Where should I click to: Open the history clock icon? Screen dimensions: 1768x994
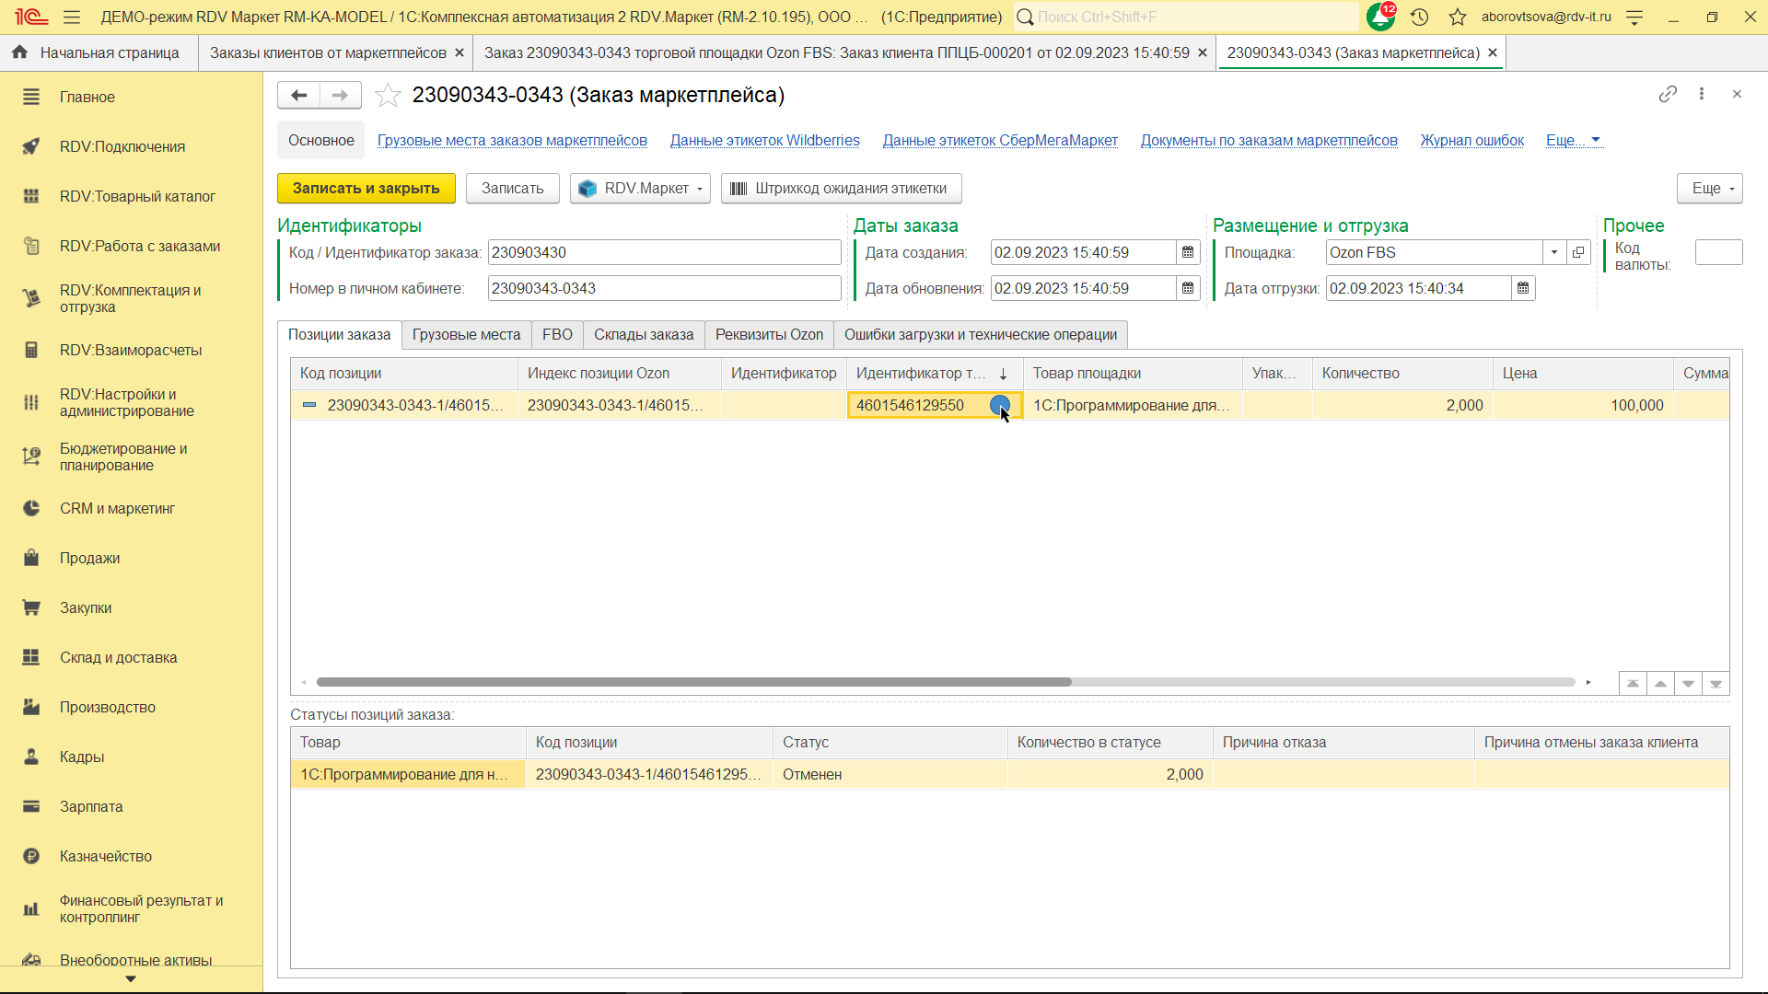pos(1419,17)
